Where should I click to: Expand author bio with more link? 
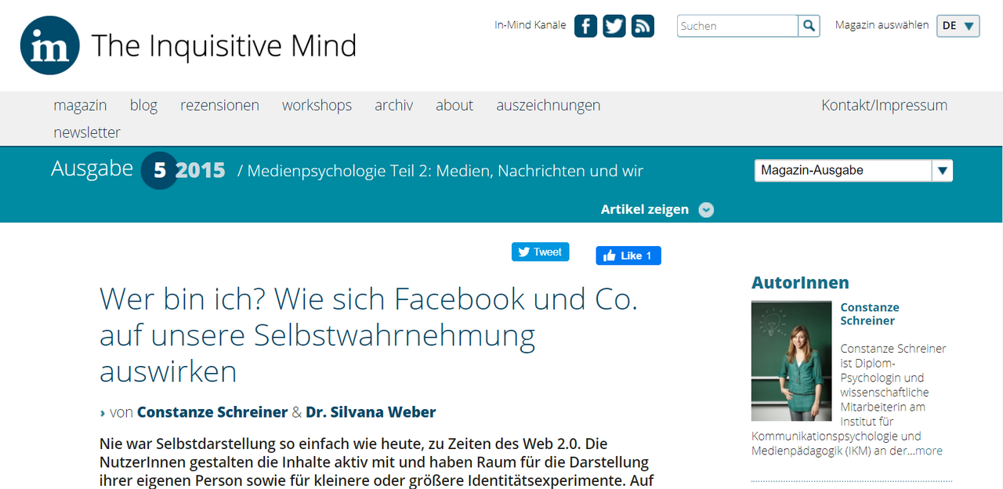[x=929, y=451]
